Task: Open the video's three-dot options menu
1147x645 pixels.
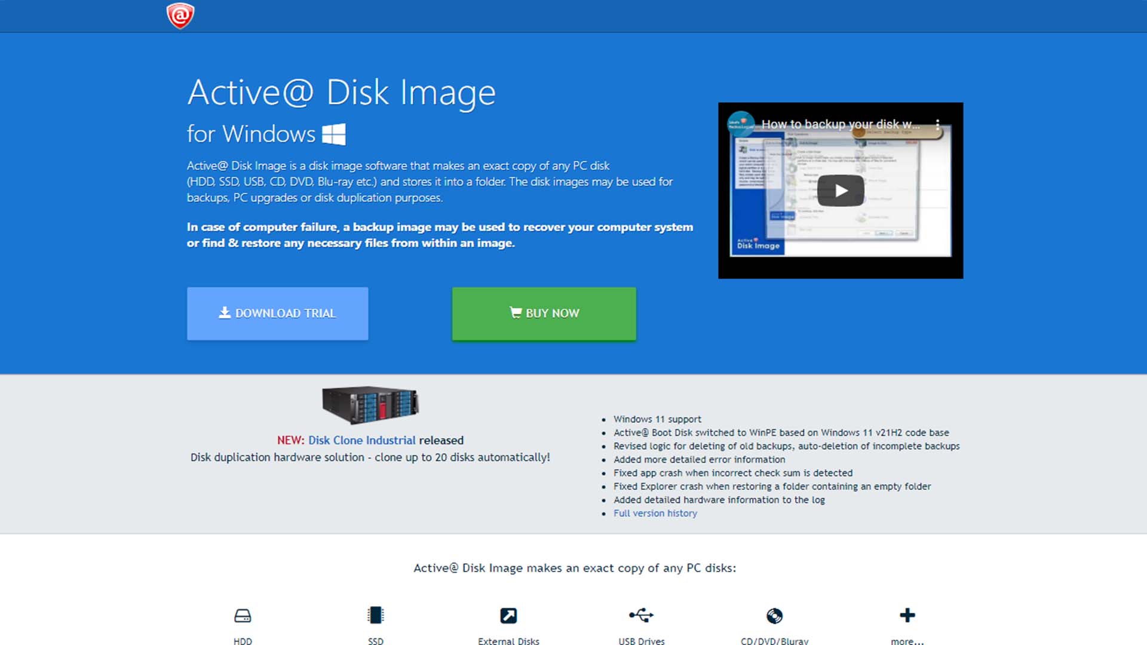Action: coord(939,125)
